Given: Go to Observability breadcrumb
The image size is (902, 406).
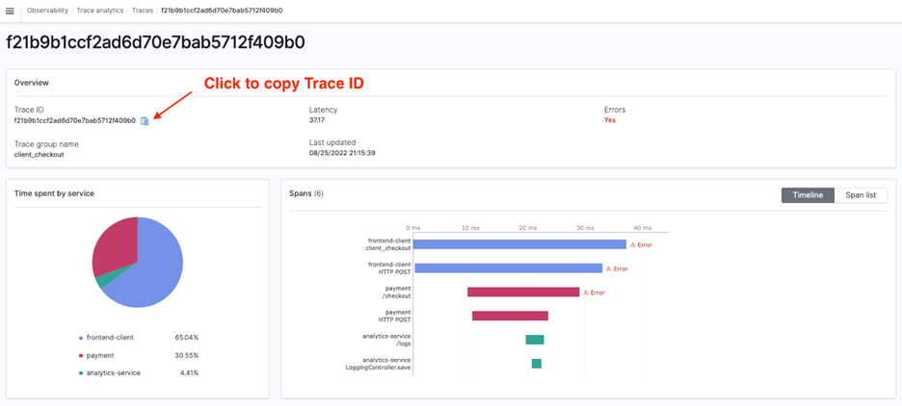Looking at the screenshot, I should tap(47, 11).
